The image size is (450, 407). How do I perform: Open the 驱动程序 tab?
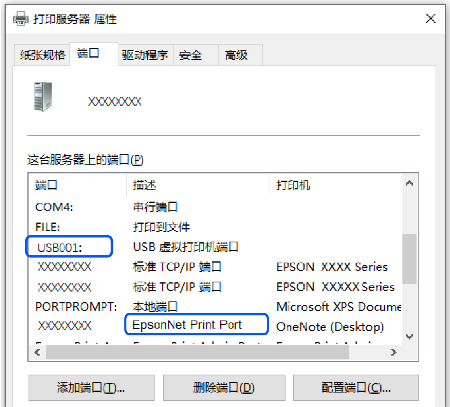pyautogui.click(x=145, y=55)
